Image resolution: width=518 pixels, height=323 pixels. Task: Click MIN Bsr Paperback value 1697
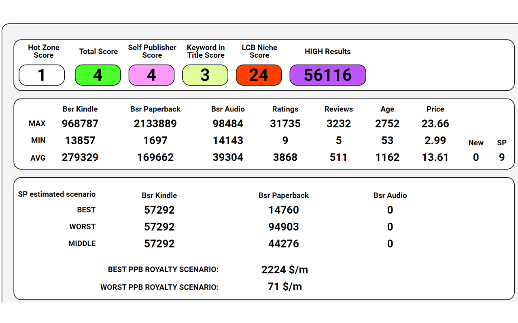(x=155, y=141)
